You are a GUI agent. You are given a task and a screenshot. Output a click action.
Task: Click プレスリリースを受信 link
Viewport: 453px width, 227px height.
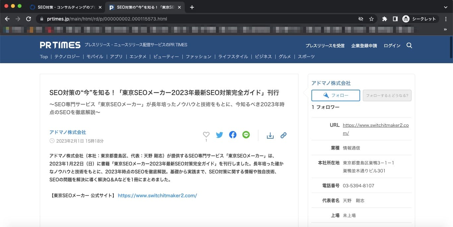point(325,46)
